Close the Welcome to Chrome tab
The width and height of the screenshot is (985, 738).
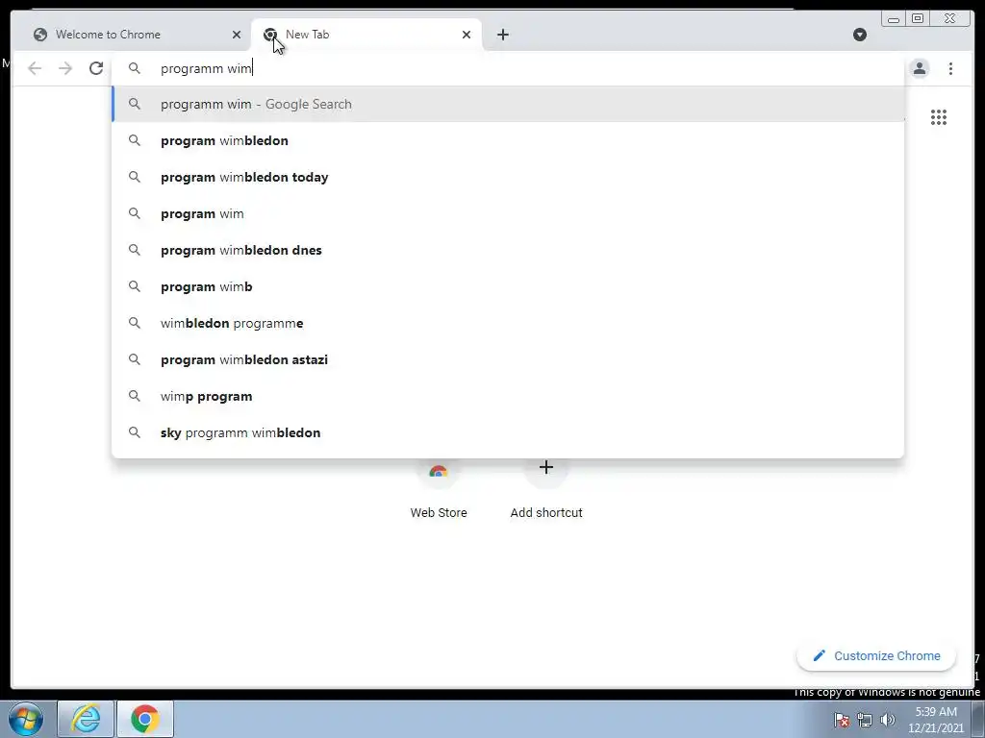click(237, 35)
